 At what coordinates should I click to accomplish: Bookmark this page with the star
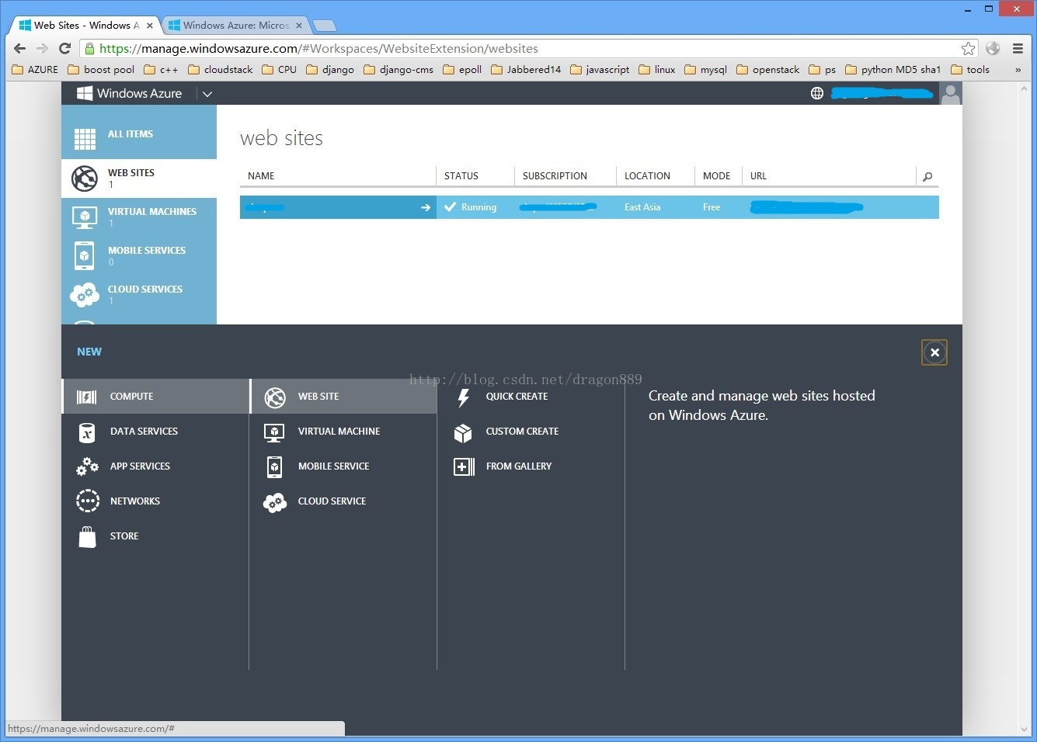(968, 49)
